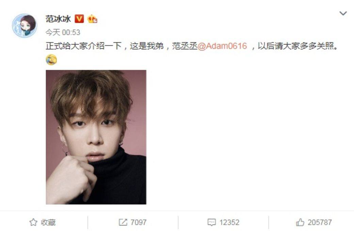Click the 205787 likes count
The image size is (354, 231).
coord(320,222)
